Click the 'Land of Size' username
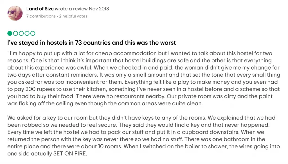The image size is (288, 164). click(40, 9)
